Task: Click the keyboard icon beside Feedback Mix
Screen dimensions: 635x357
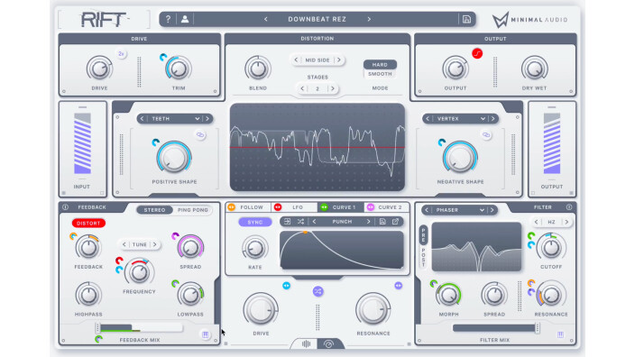Action: click(206, 334)
